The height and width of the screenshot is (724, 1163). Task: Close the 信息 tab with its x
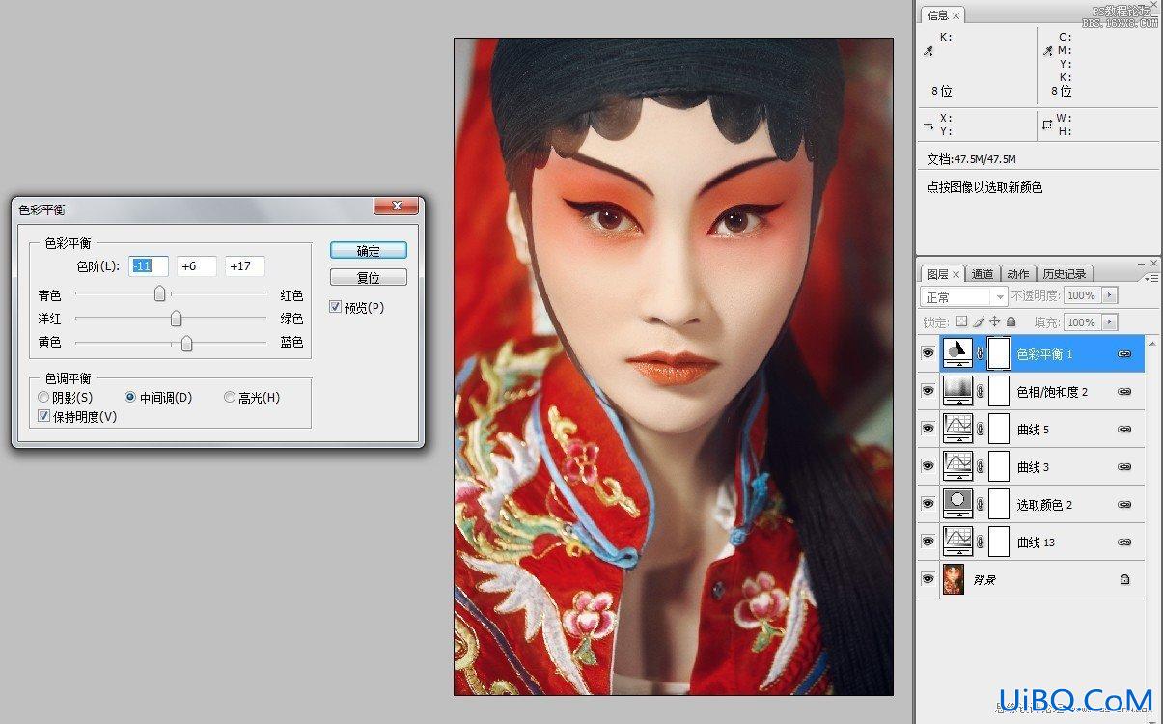956,15
